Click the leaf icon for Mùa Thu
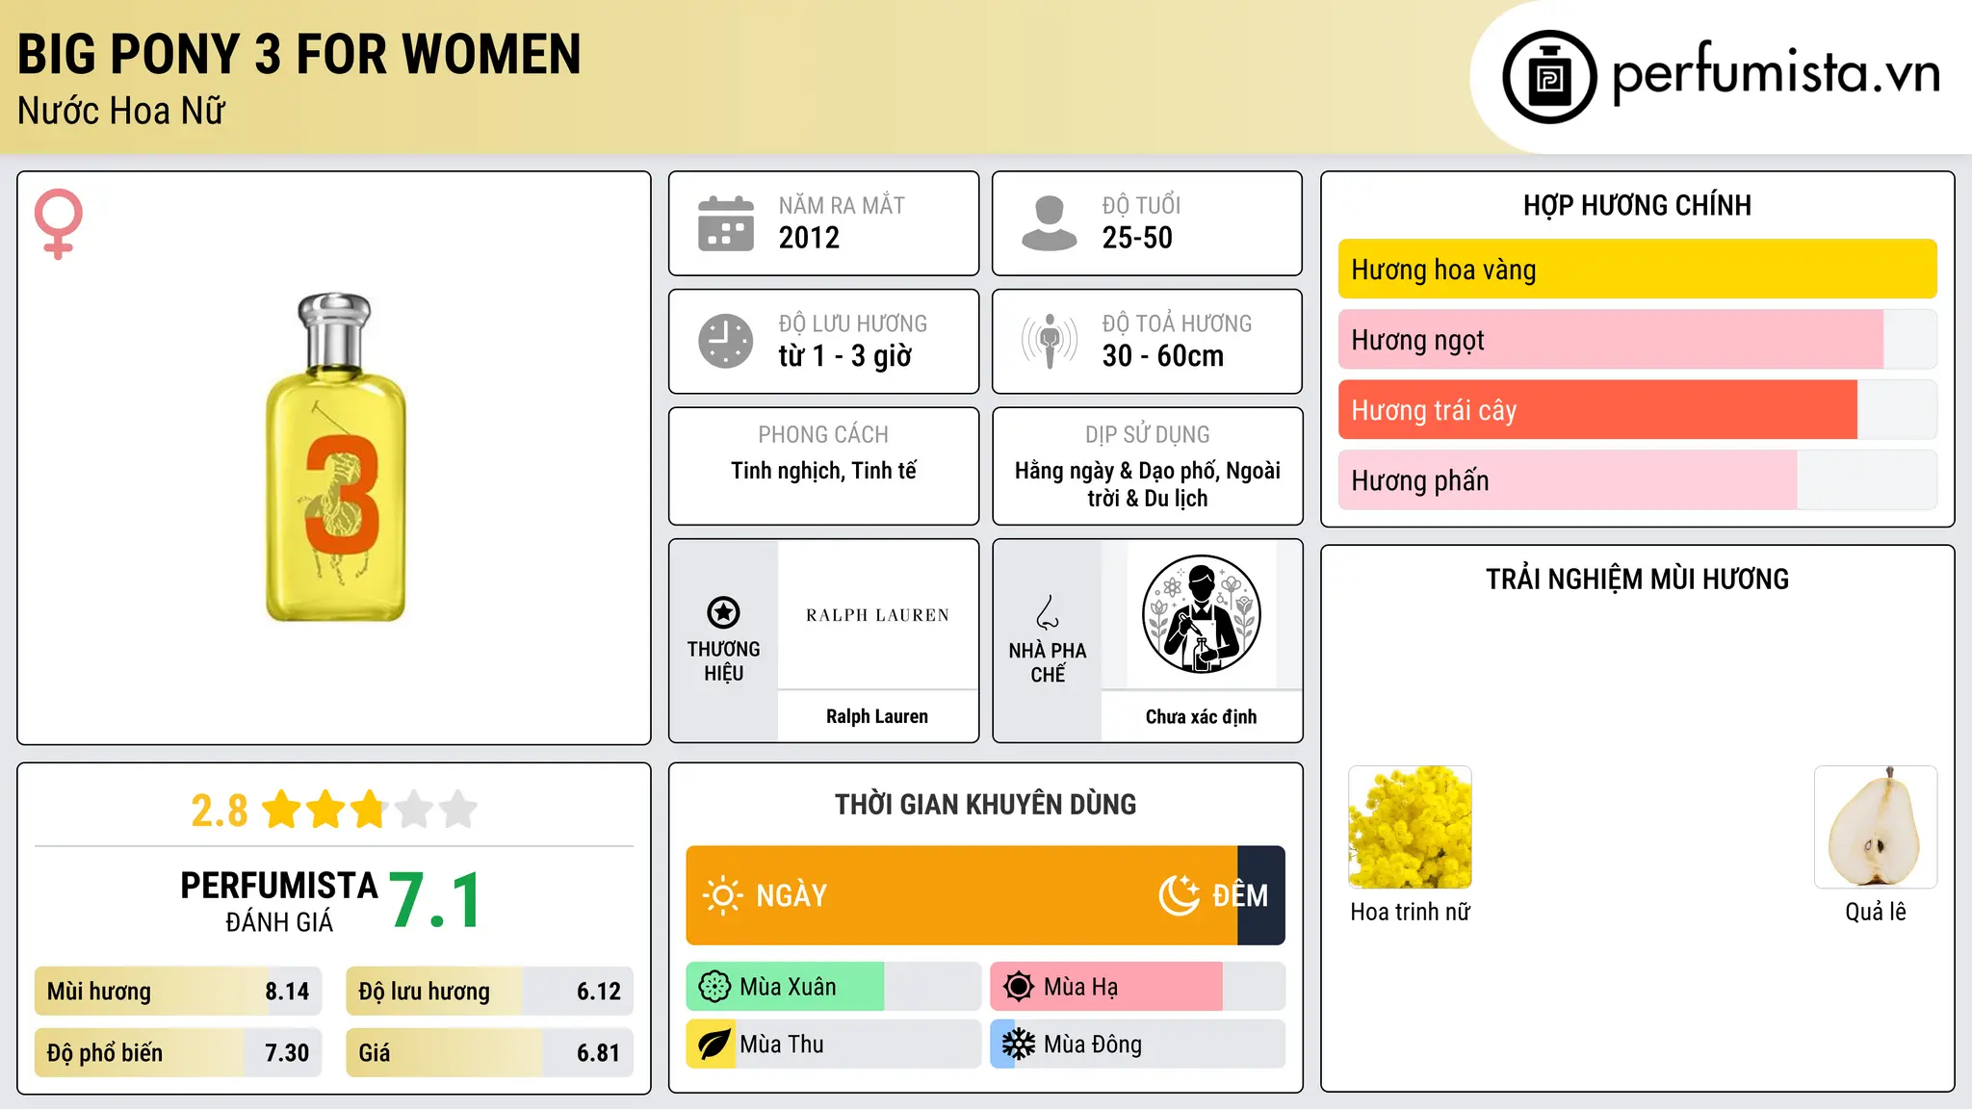The image size is (1972, 1109). point(714,1045)
